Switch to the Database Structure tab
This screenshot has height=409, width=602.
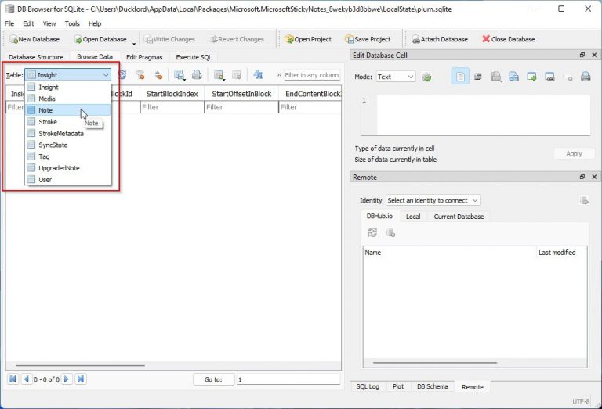(36, 57)
